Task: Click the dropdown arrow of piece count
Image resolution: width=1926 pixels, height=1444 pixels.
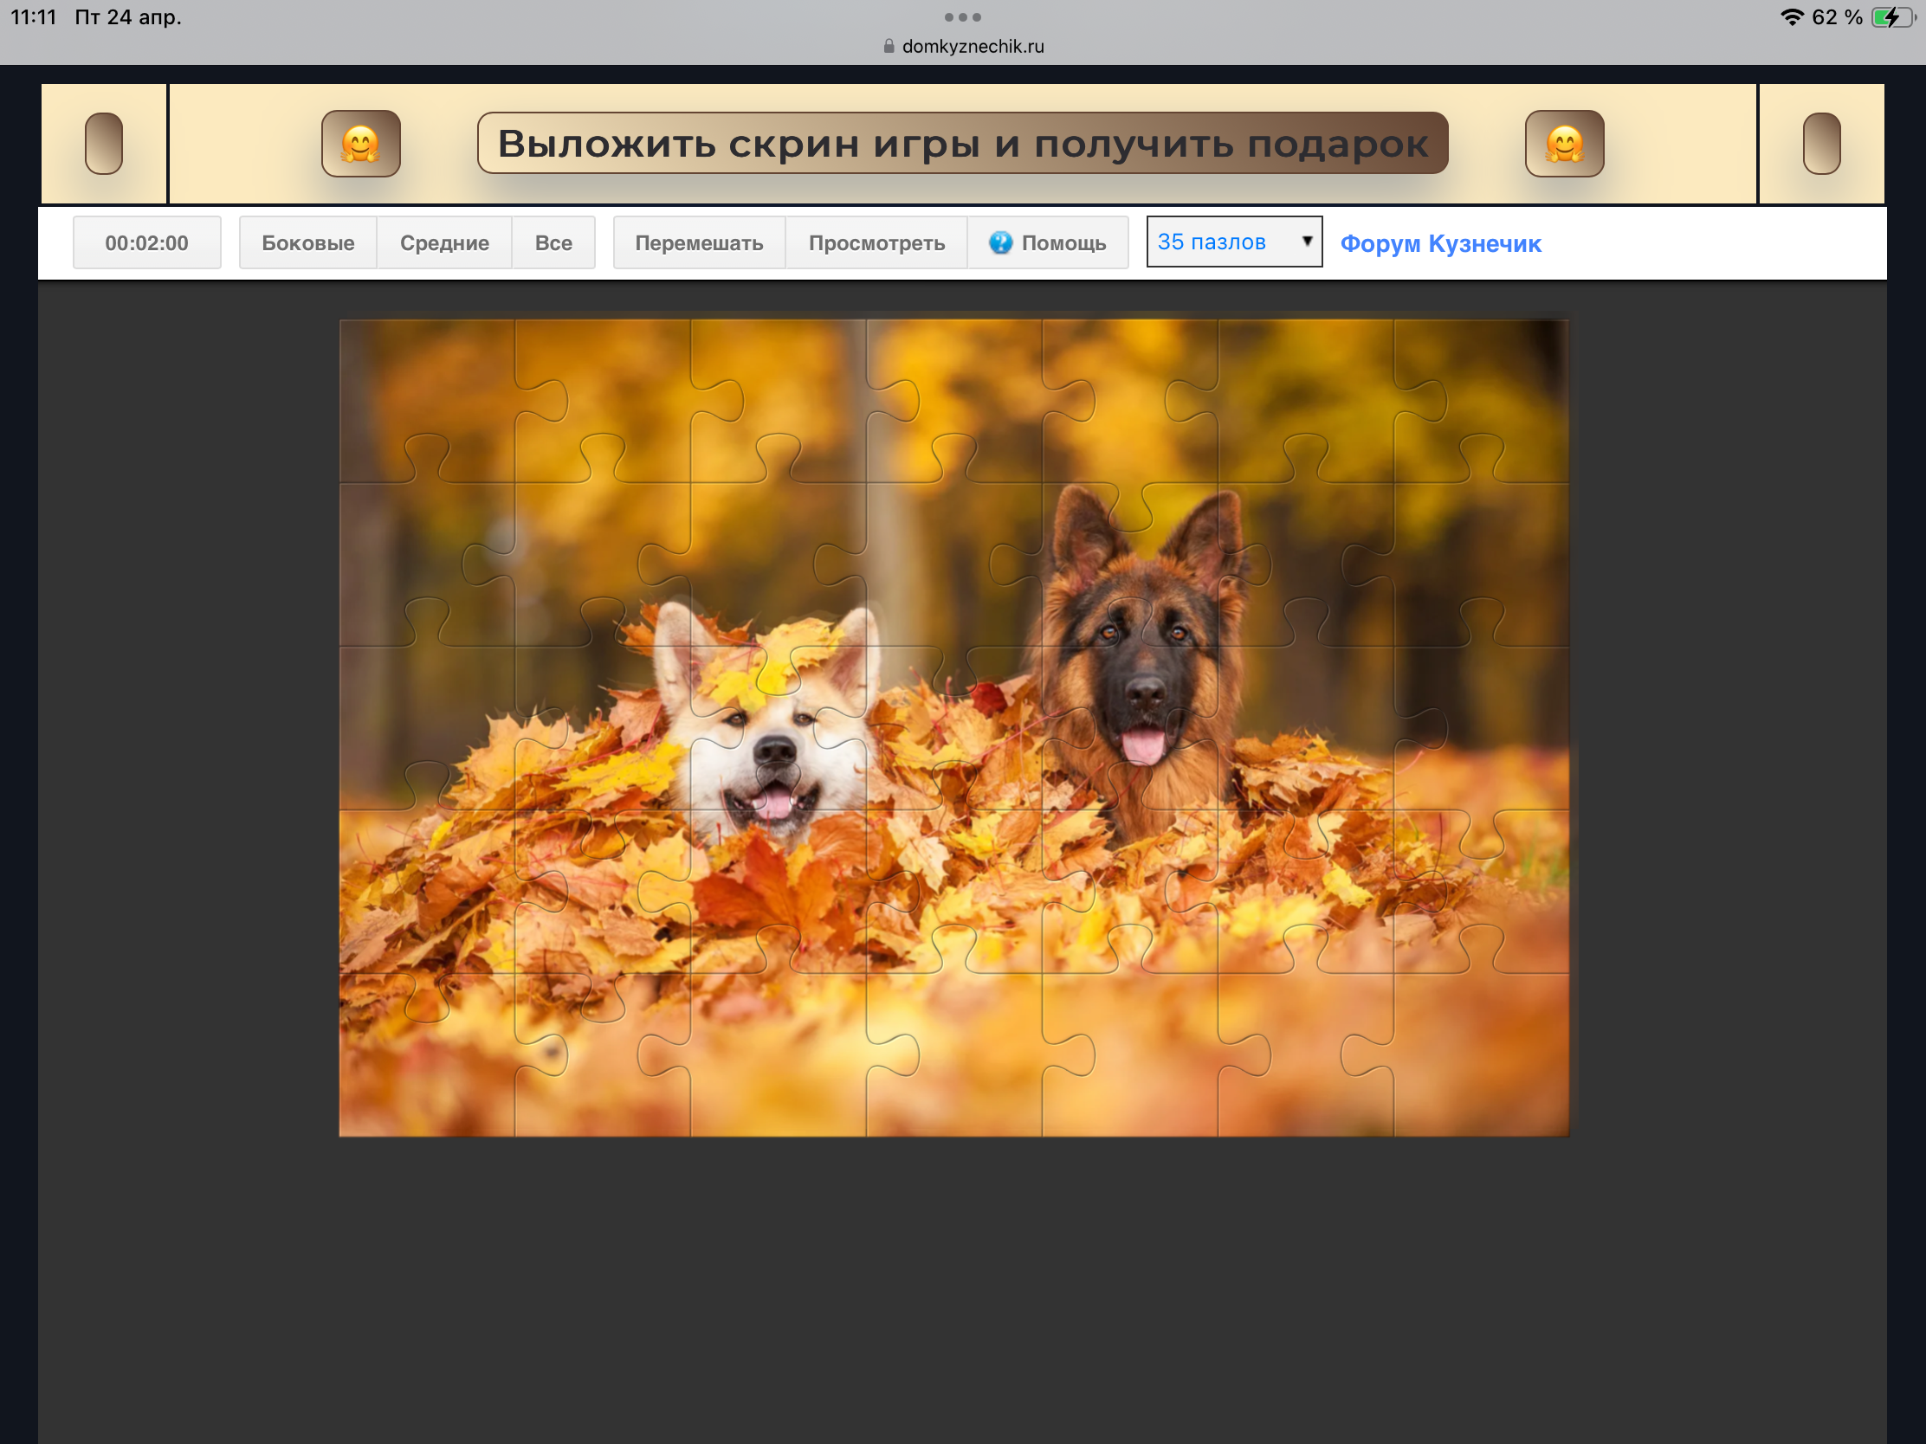Action: tap(1306, 242)
